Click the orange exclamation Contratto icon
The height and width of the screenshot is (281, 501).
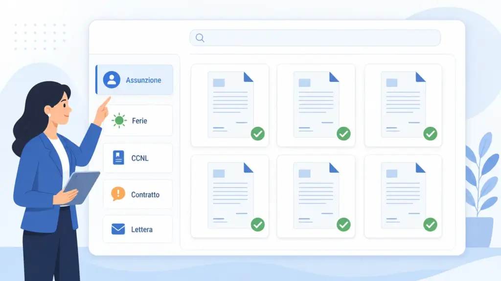coord(118,194)
